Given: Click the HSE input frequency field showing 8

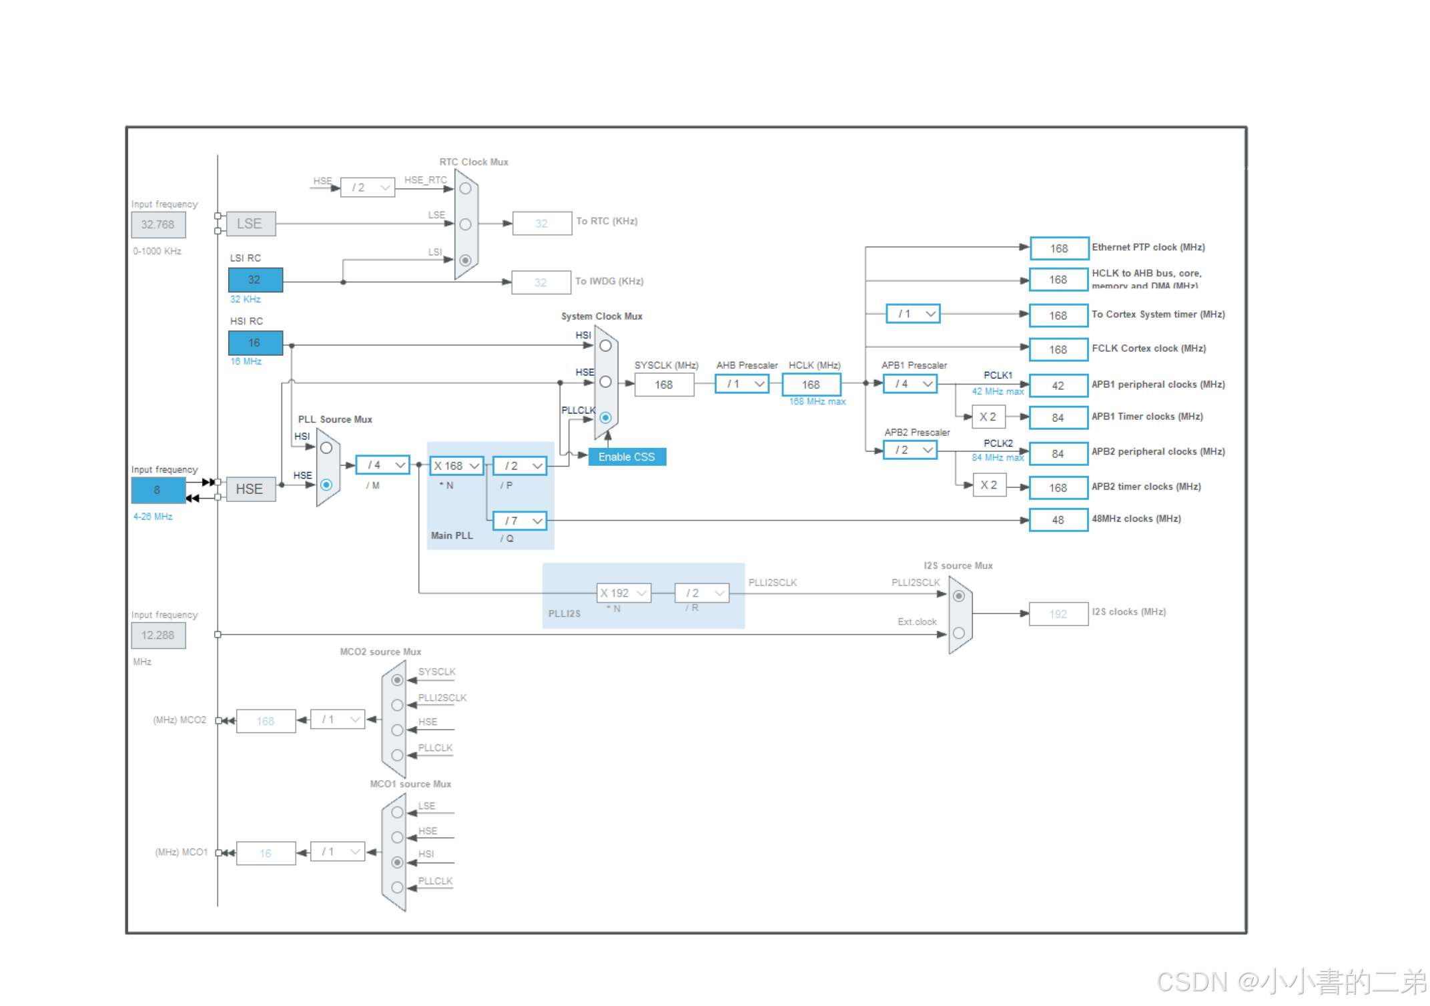Looking at the screenshot, I should (157, 490).
